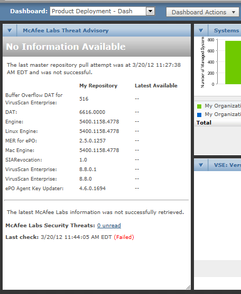Image resolution: width=241 pixels, height=294 pixels.
Task: Click the DAT version 6616.0000
Action: click(92, 112)
